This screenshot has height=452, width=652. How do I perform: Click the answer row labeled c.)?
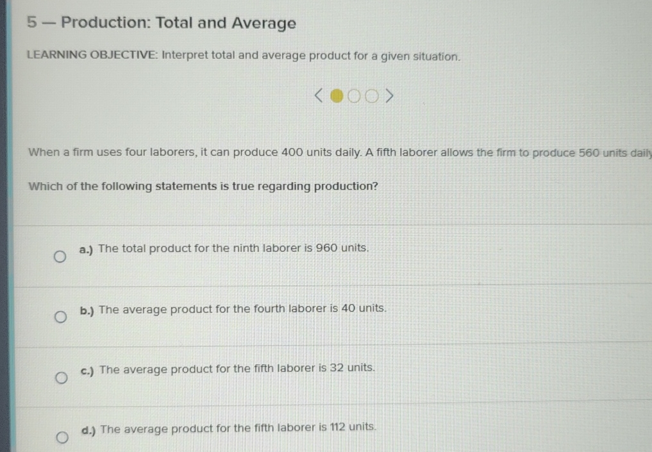228,367
